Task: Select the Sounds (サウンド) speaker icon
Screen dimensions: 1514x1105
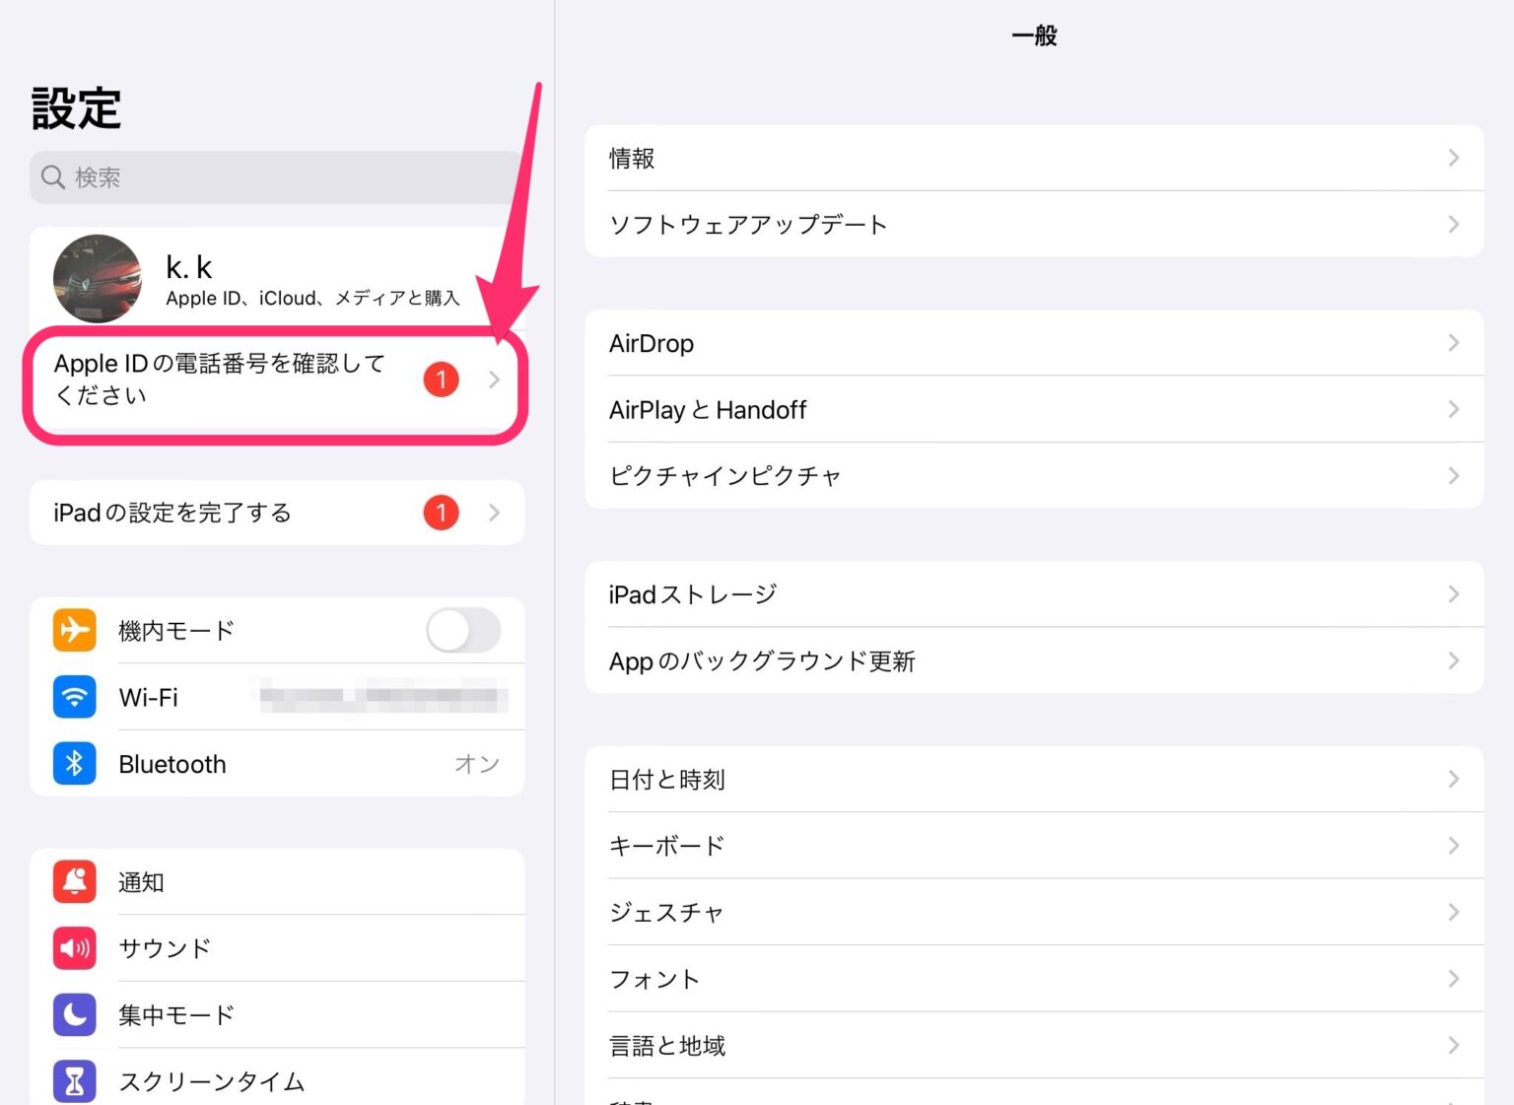Action: pyautogui.click(x=74, y=948)
